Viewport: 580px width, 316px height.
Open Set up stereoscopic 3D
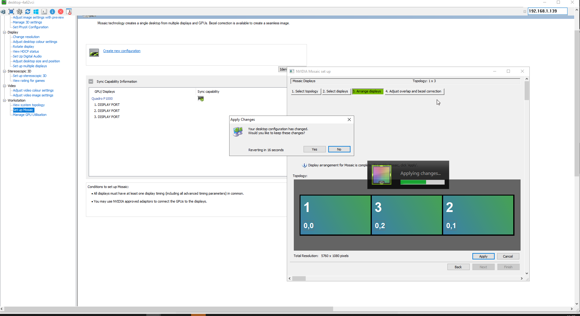30,76
